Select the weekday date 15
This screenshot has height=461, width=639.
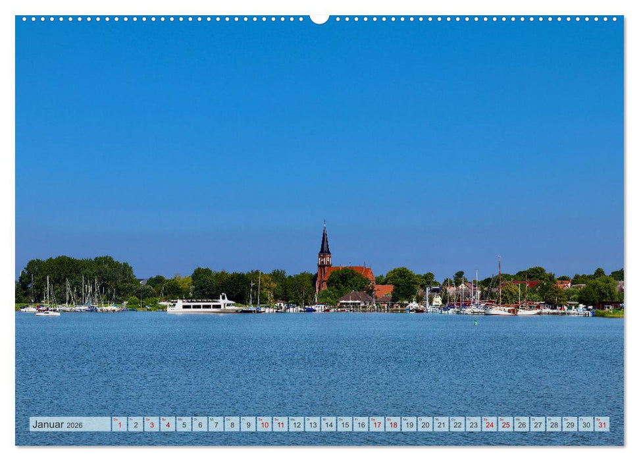point(347,425)
